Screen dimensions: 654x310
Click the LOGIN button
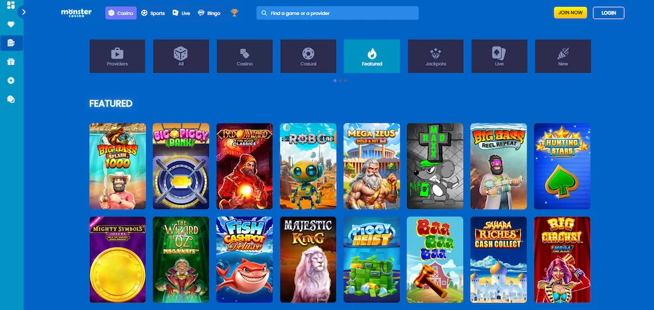click(x=608, y=13)
